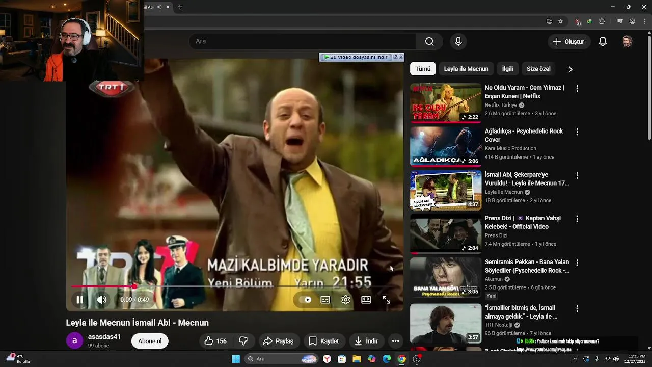
Task: Open the YouTube notifications bell
Action: coord(603,41)
